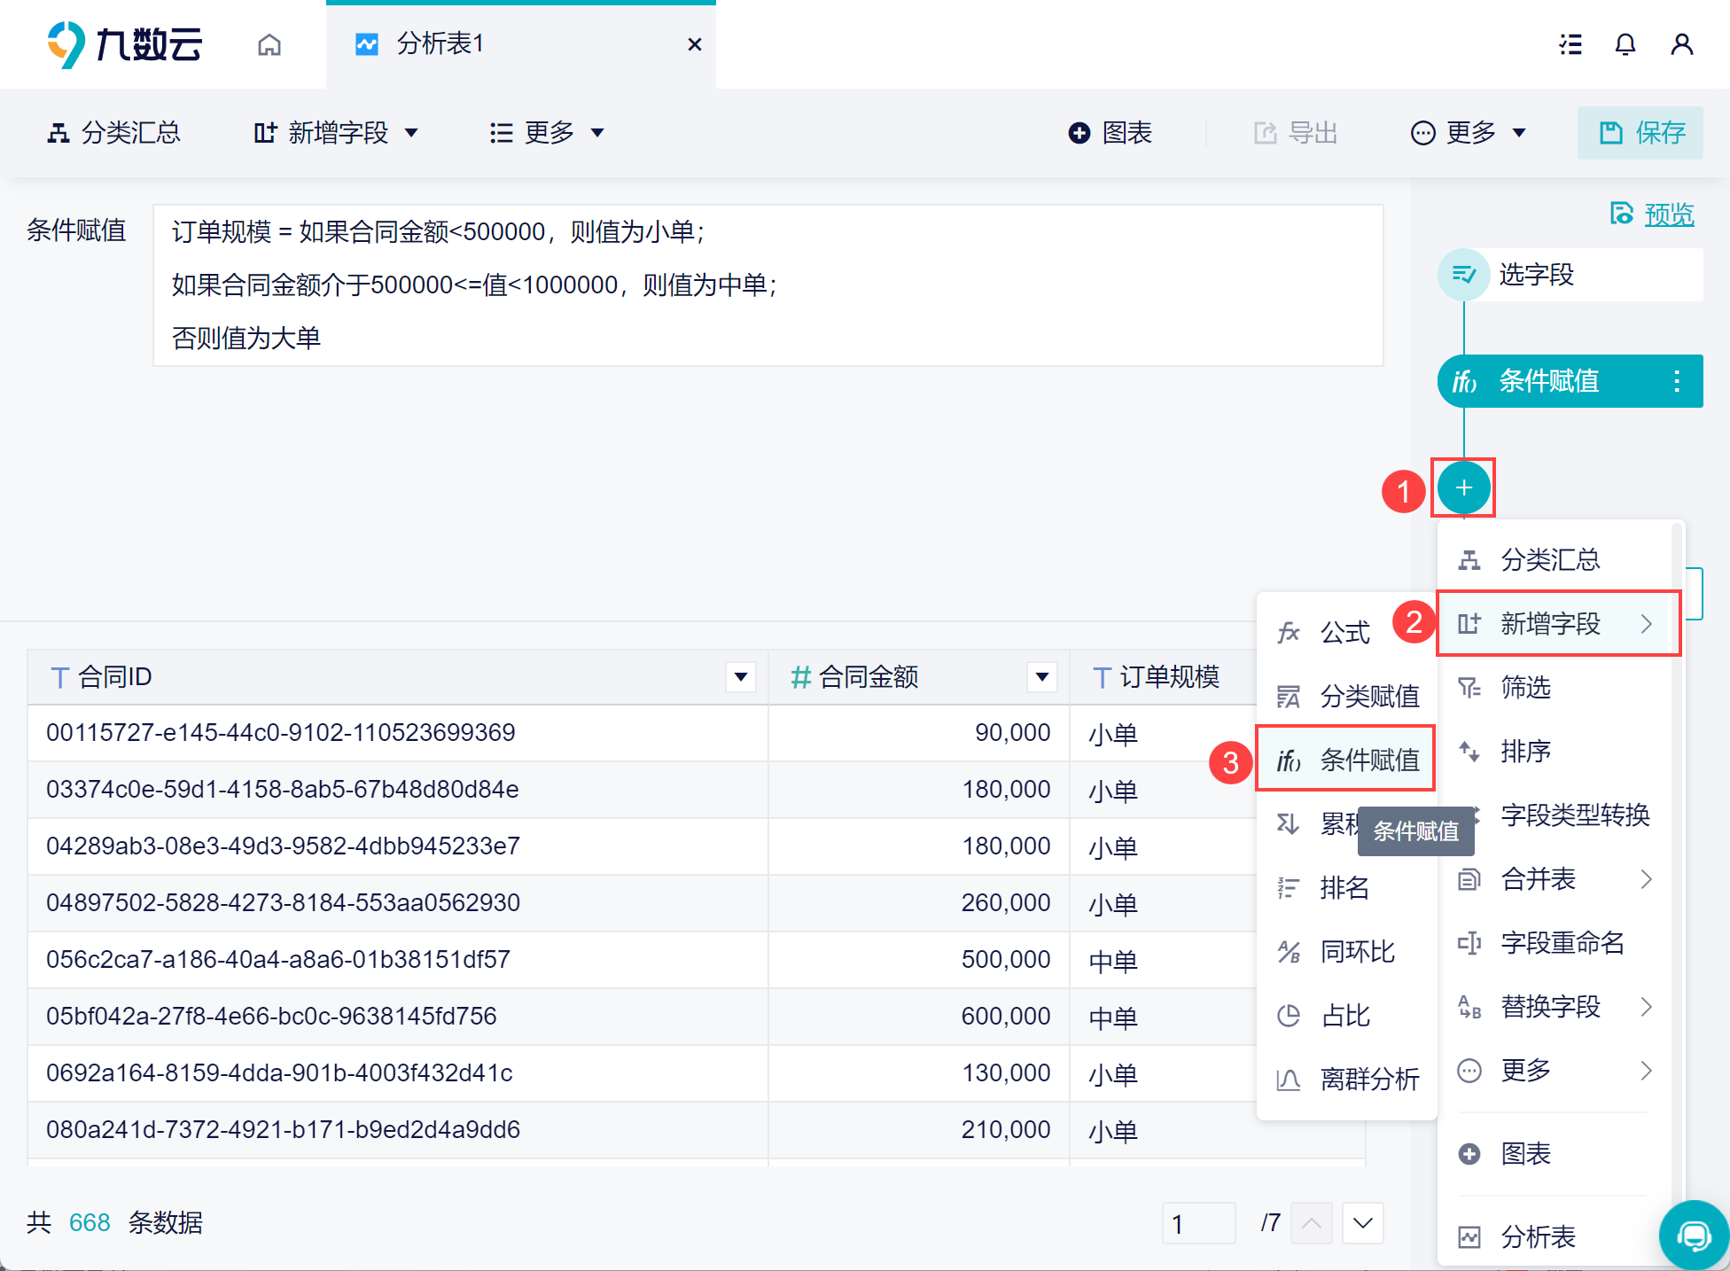Open three-dot menu on 条件赋值 step
The image size is (1730, 1271).
pos(1676,381)
